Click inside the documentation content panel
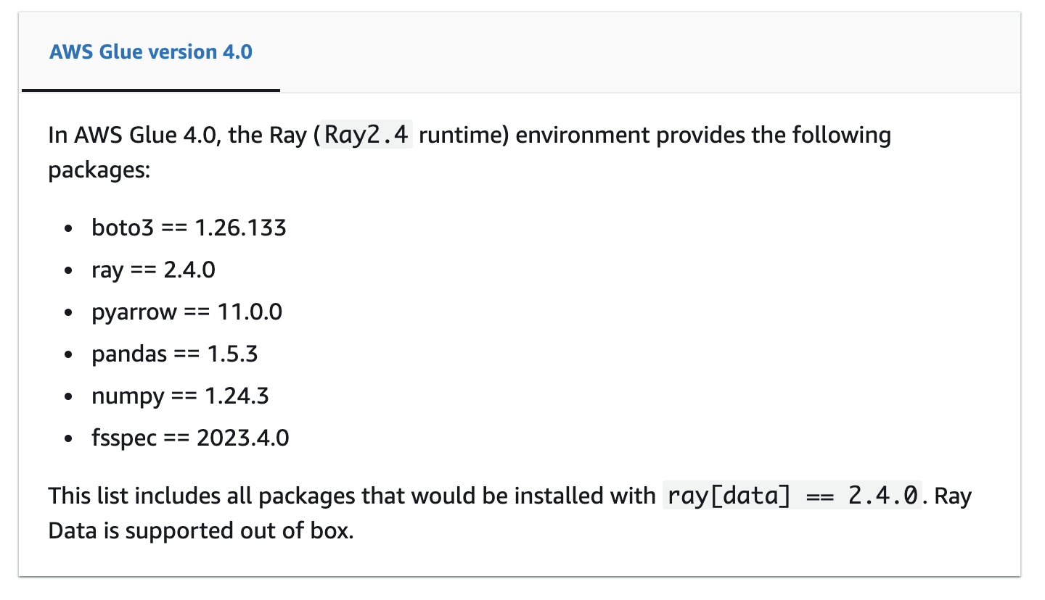Image resolution: width=1045 pixels, height=600 pixels. pyautogui.click(x=522, y=326)
